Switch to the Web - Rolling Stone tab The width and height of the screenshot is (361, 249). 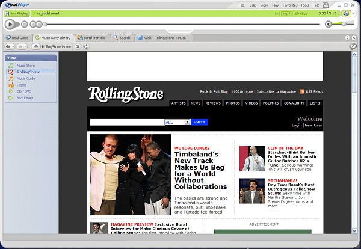(164, 38)
